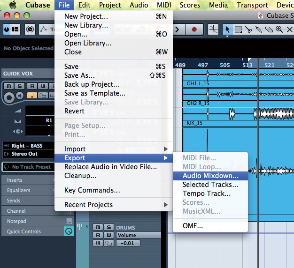Expand the Export submenu arrow
The image size is (294, 268).
click(x=165, y=158)
